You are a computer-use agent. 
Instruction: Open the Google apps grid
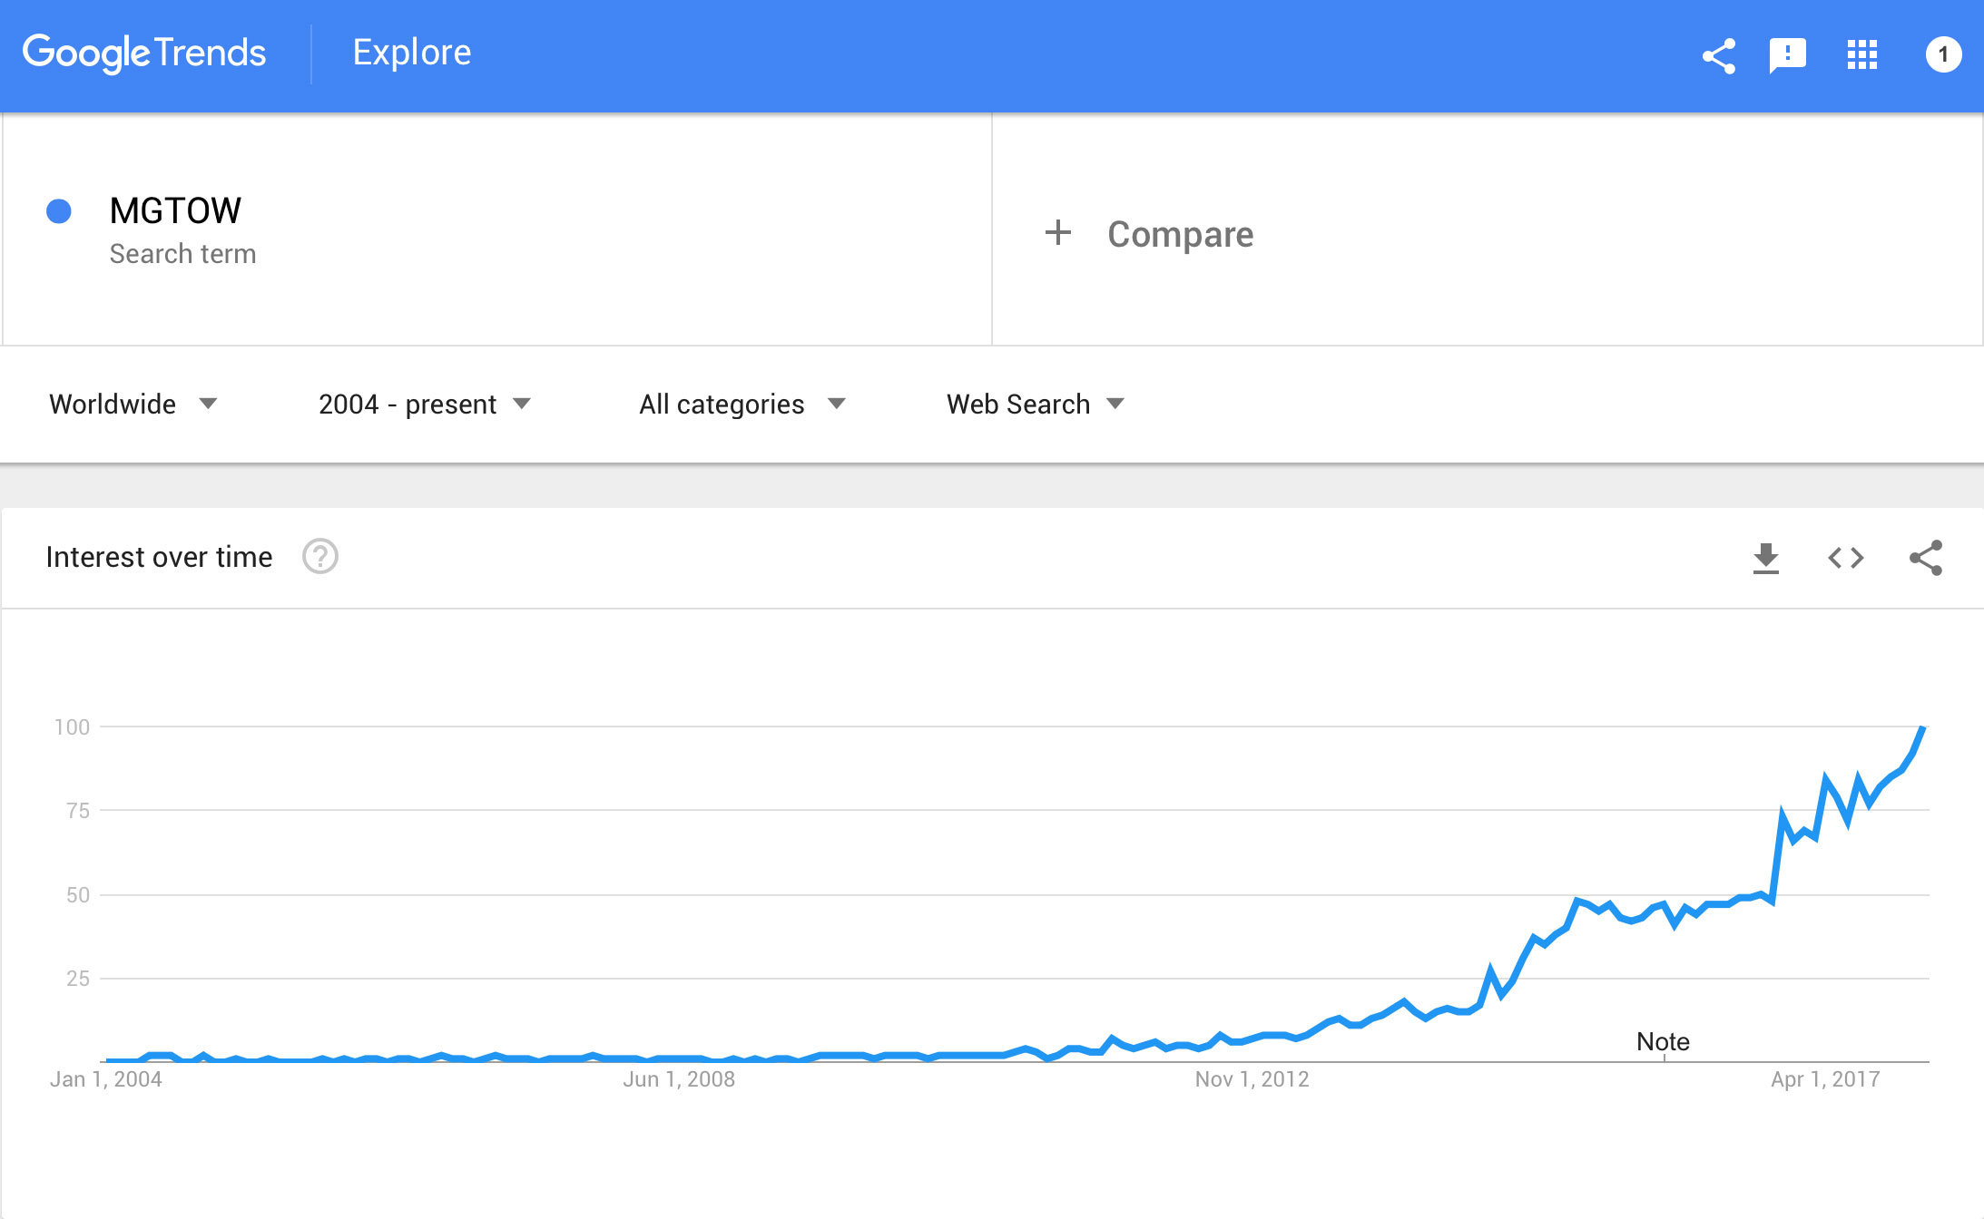click(1861, 55)
